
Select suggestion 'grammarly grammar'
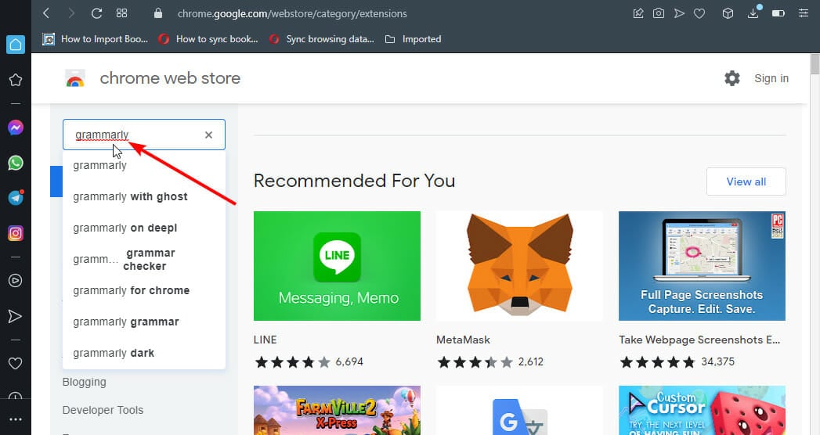click(x=144, y=322)
